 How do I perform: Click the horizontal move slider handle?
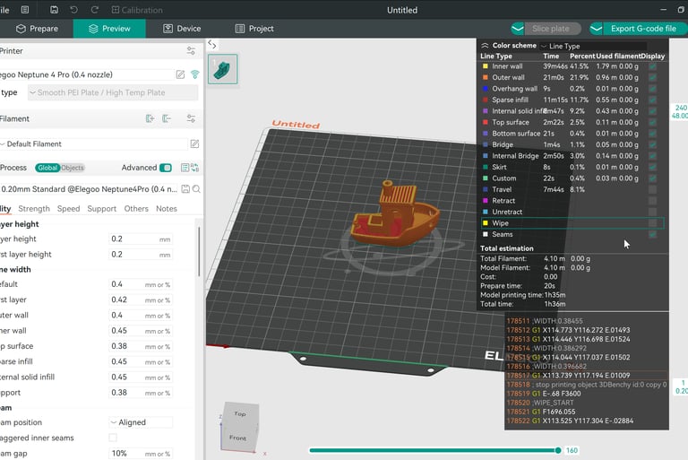[558, 450]
